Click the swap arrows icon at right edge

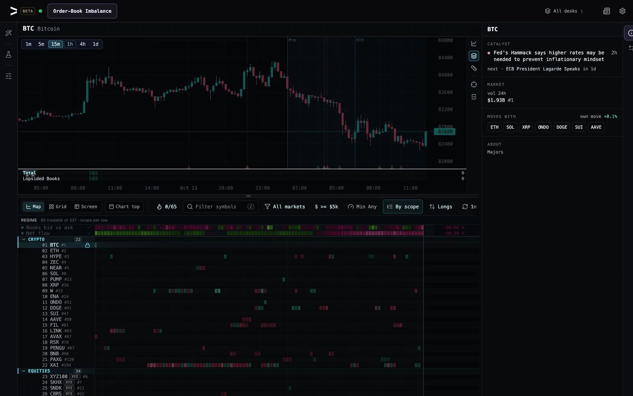[630, 48]
